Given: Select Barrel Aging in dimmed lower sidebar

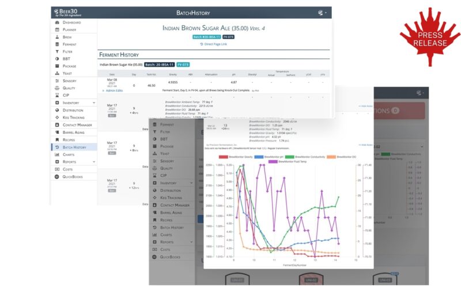Looking at the screenshot, I should point(171,213).
